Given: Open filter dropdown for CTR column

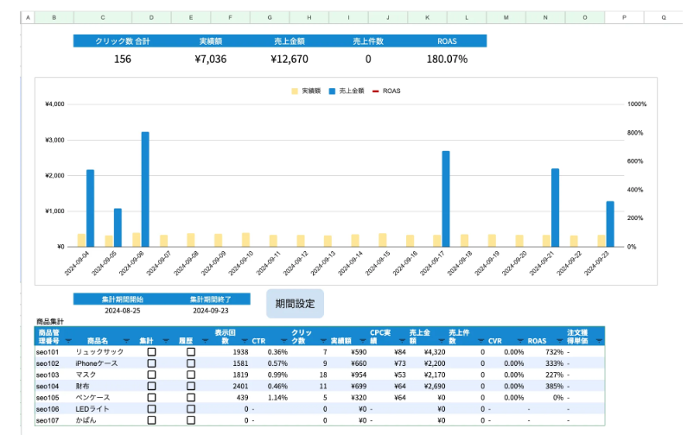Looking at the screenshot, I should coord(283,341).
